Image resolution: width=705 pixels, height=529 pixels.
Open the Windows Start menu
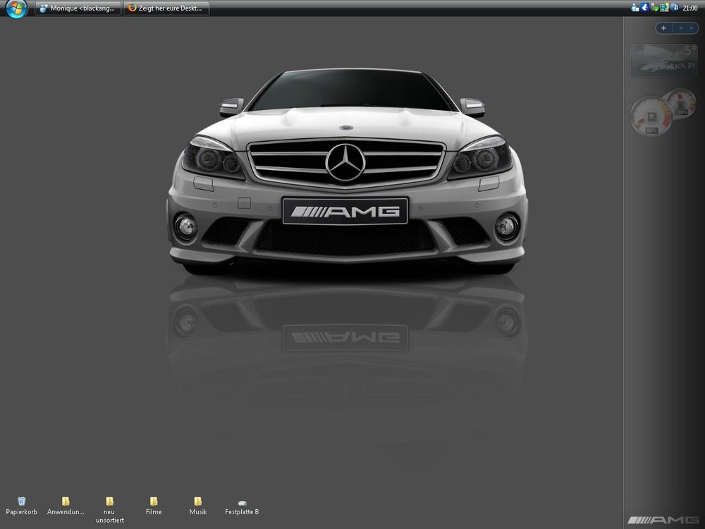[x=16, y=8]
